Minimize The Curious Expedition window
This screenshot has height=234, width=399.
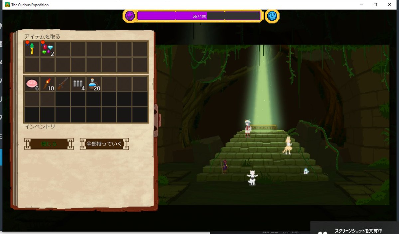pos(361,5)
